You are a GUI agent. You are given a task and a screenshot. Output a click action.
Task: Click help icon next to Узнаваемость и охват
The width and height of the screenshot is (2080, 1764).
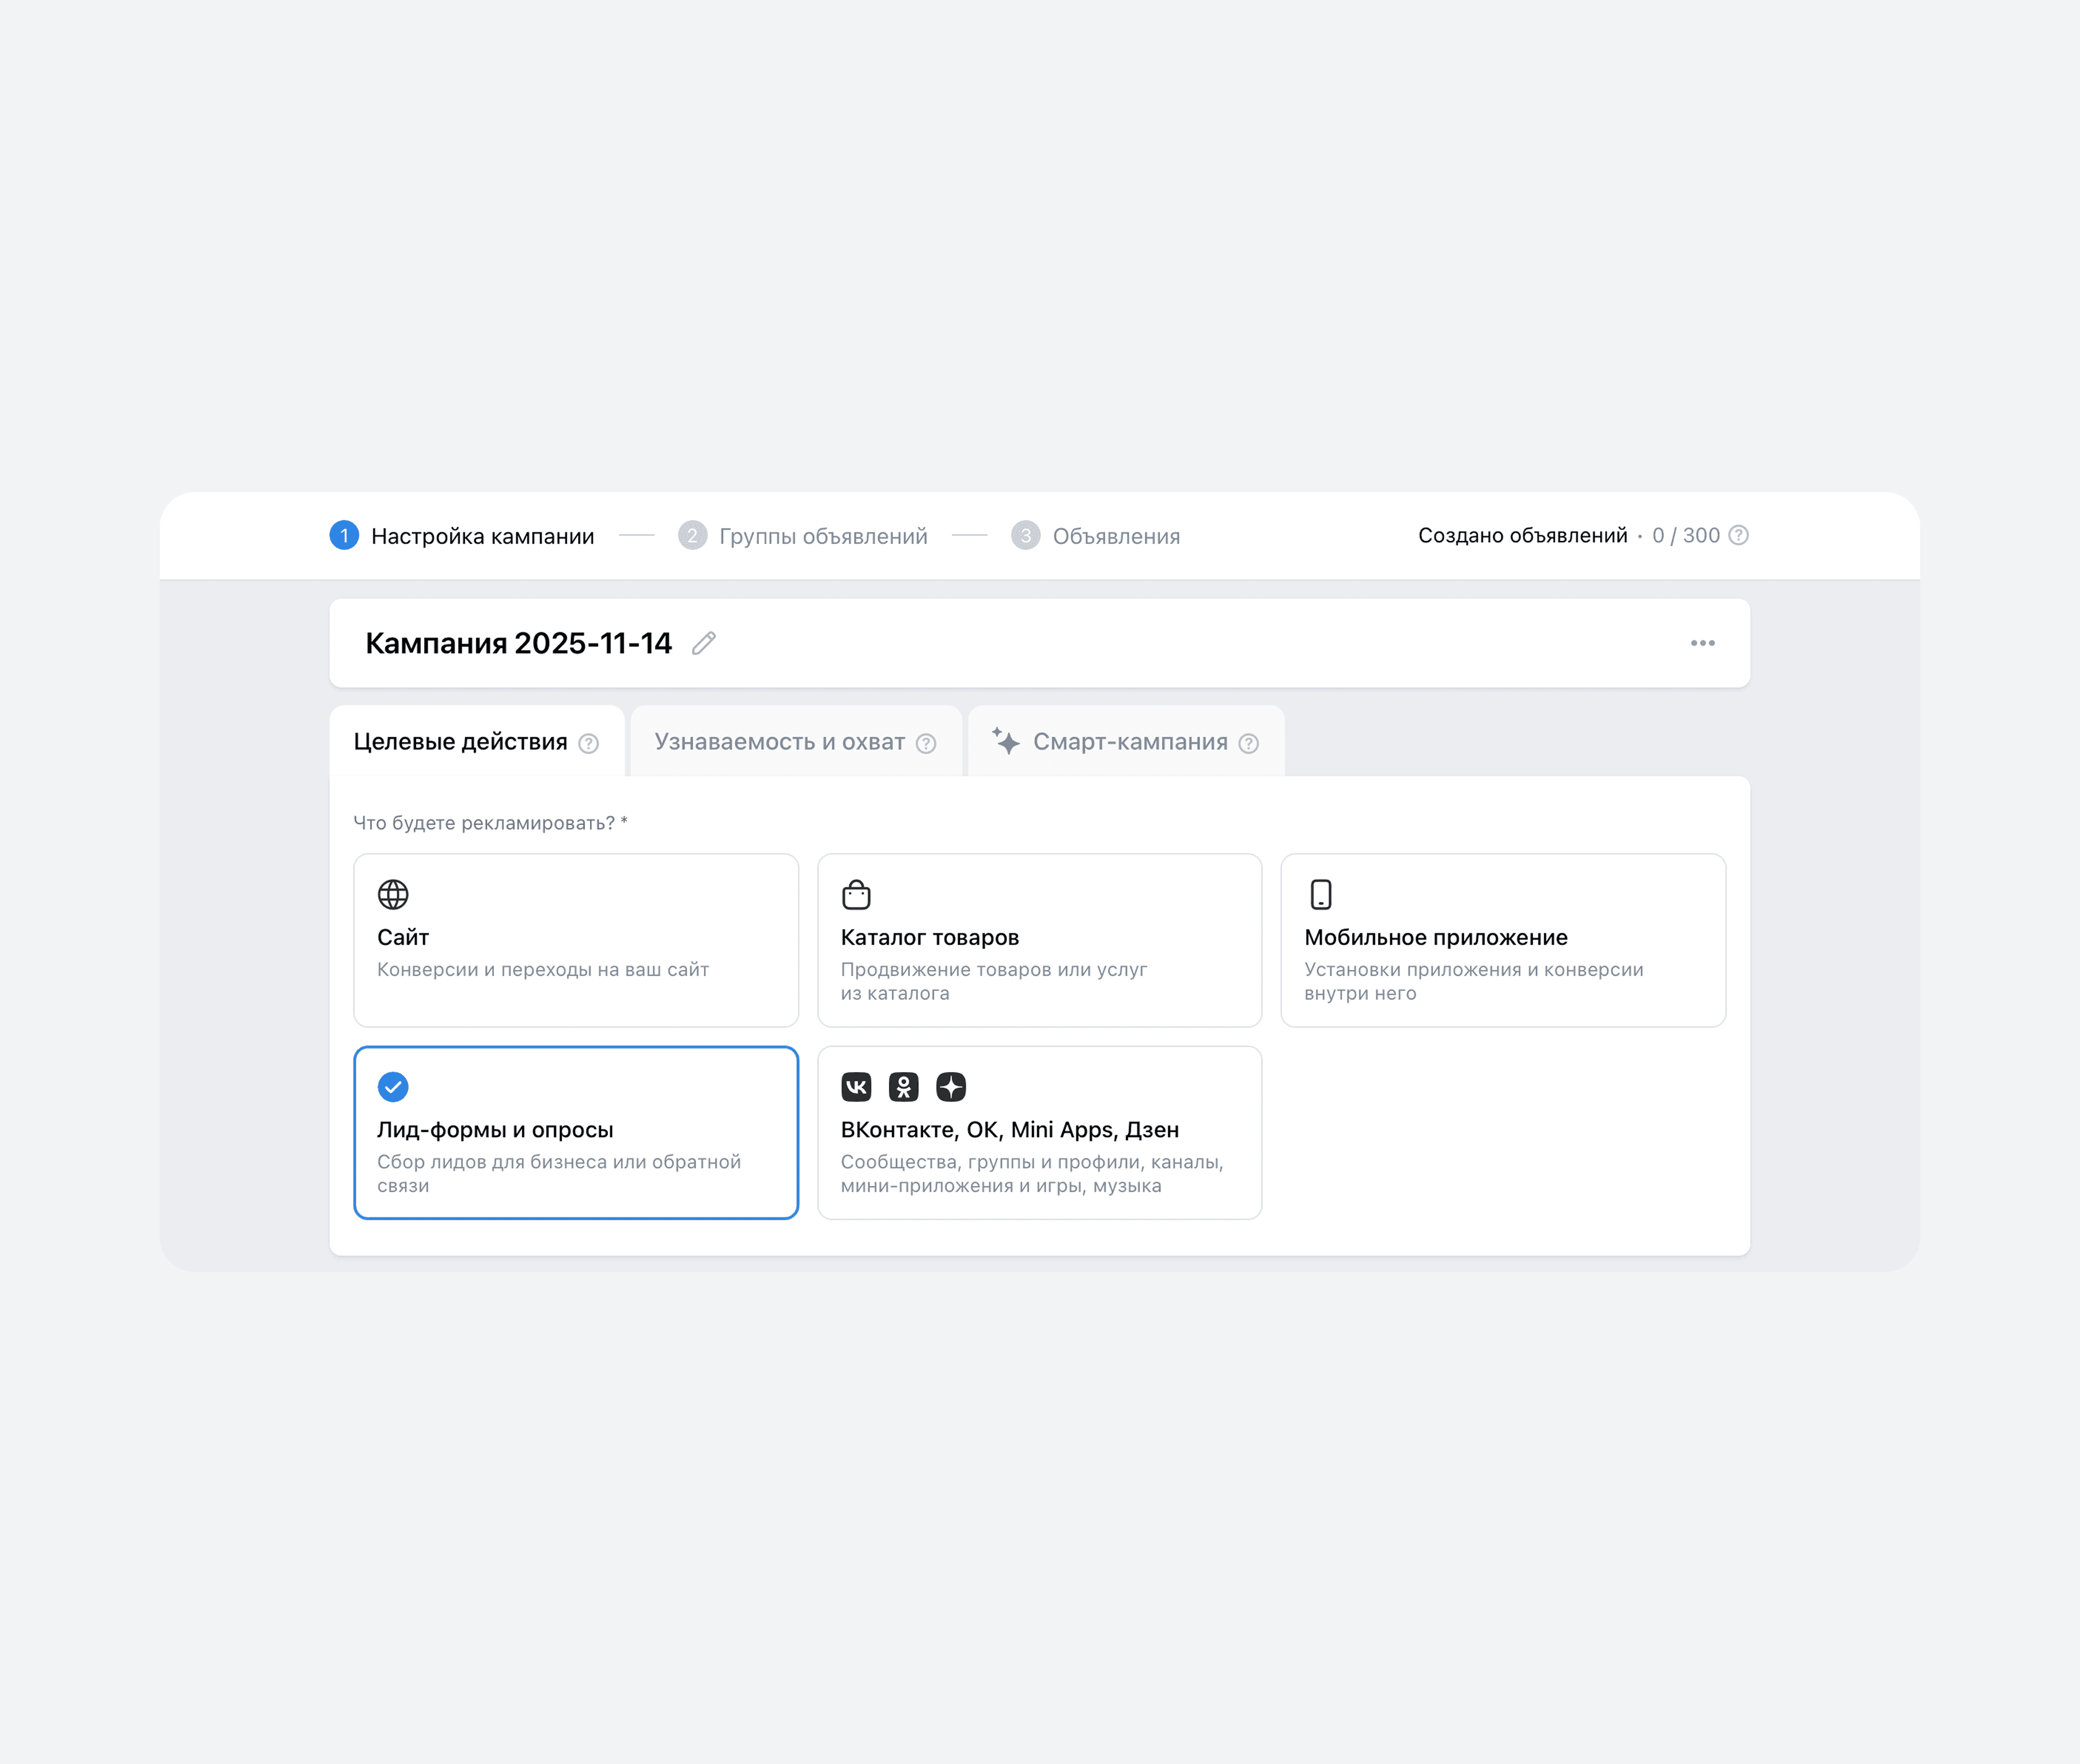(x=926, y=743)
